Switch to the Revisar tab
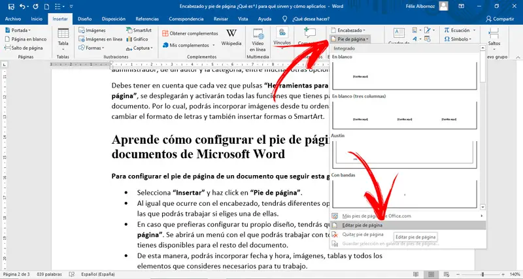Image resolution: width=523 pixels, height=279 pixels. [x=221, y=19]
